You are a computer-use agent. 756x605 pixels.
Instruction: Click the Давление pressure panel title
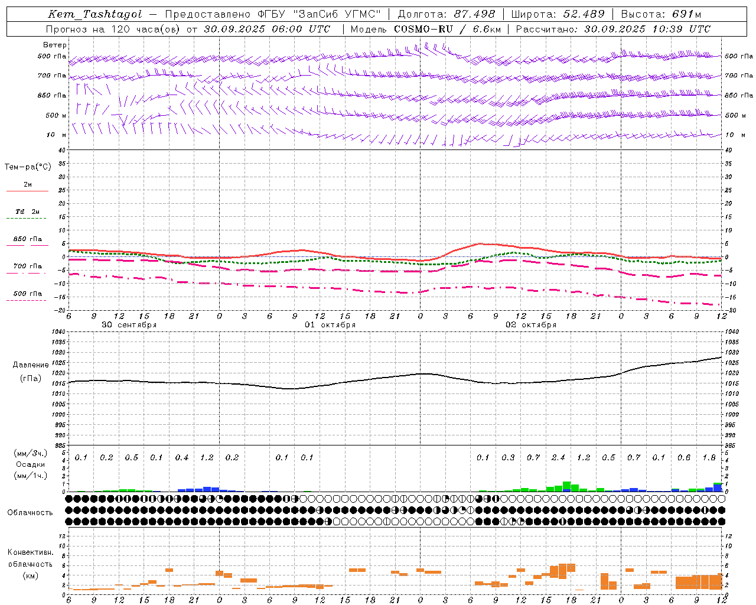[31, 365]
